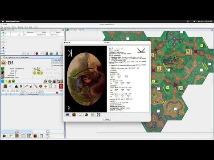Click the gray figure action icon

[55, 86]
